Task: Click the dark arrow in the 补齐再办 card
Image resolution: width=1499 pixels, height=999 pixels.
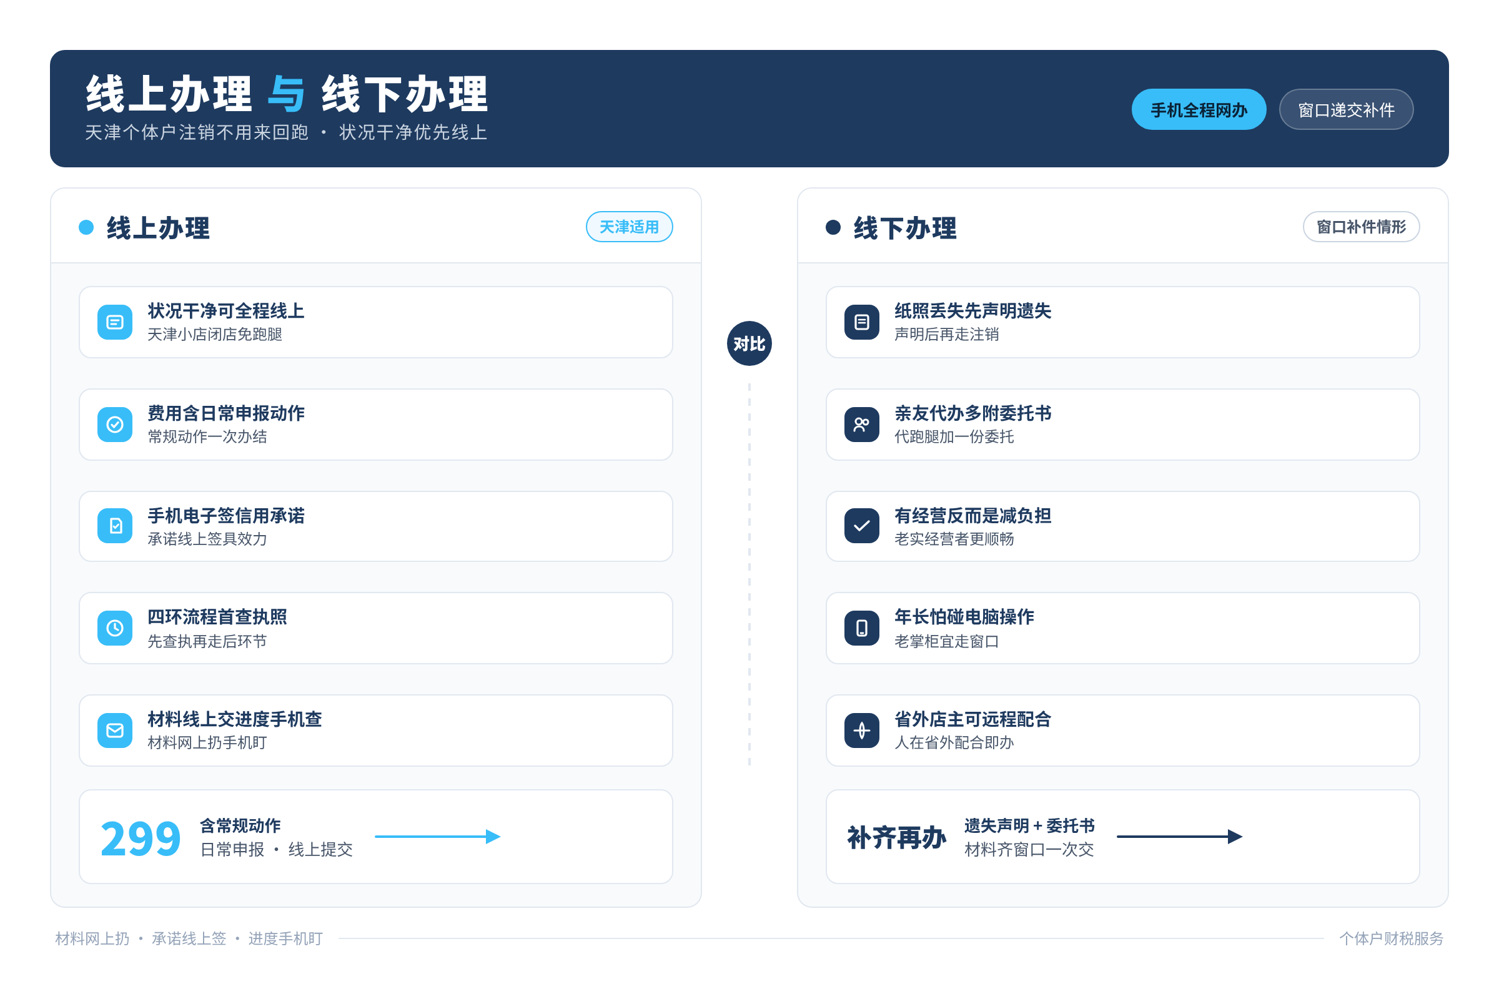Action: click(x=1180, y=837)
